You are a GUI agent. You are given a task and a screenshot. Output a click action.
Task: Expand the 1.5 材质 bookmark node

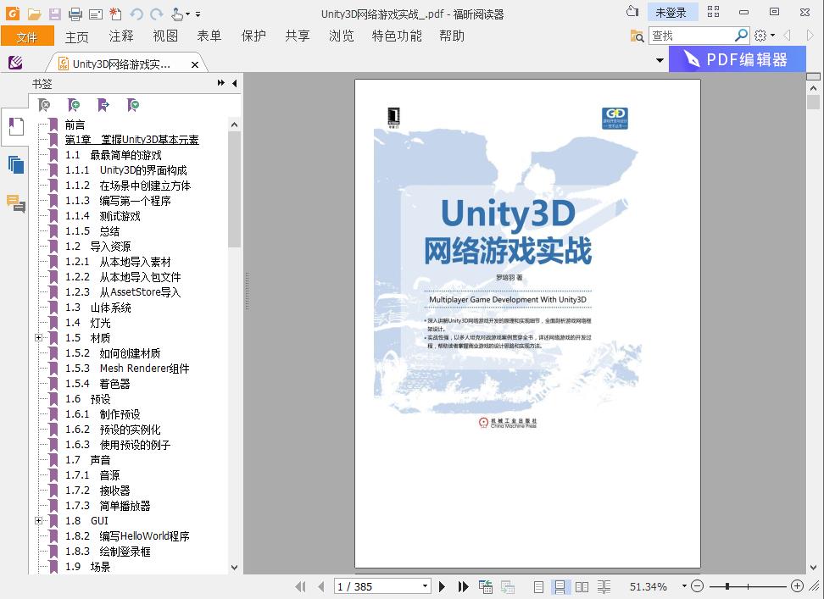tap(38, 337)
